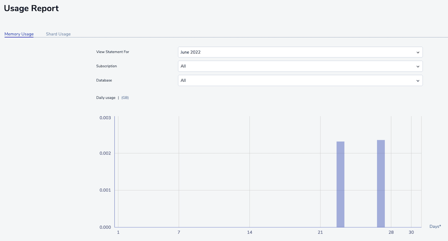Image resolution: width=448 pixels, height=241 pixels.
Task: Click the 0.002 y-axis label
Action: [105, 153]
